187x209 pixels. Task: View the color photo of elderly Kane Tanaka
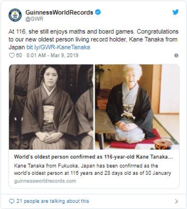tap(137, 107)
